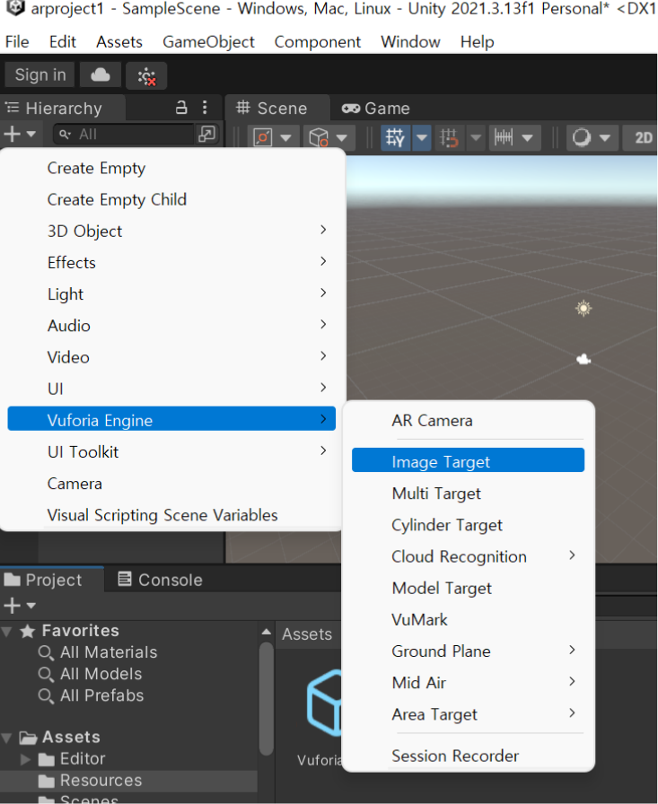Toggle grid snapping in Scene toolbar
Image resolution: width=658 pixels, height=804 pixels.
(449, 137)
